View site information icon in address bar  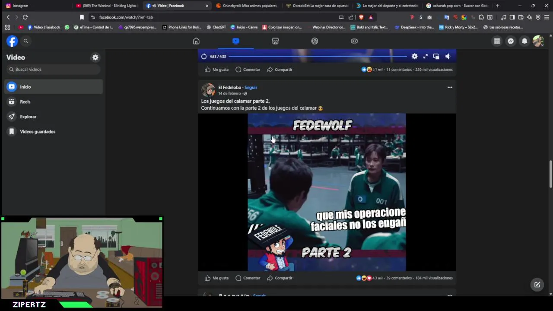[x=93, y=17]
